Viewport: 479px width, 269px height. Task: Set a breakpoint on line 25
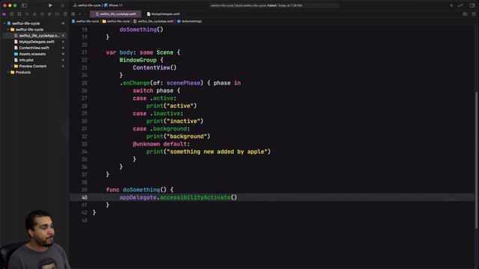point(84,83)
